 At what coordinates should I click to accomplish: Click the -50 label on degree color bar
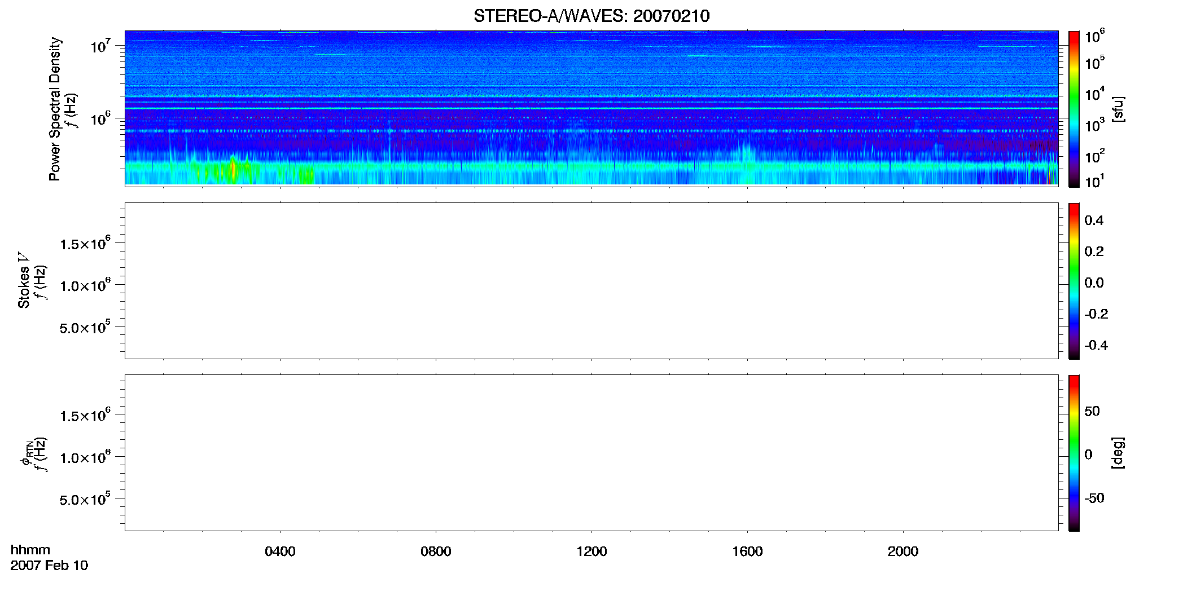click(x=1094, y=498)
